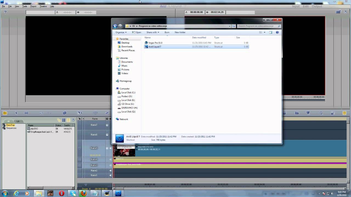This screenshot has width=351, height=197.
Task: Click the yellow square fullscreen icon in Avid toolbar
Action: click(x=344, y=113)
